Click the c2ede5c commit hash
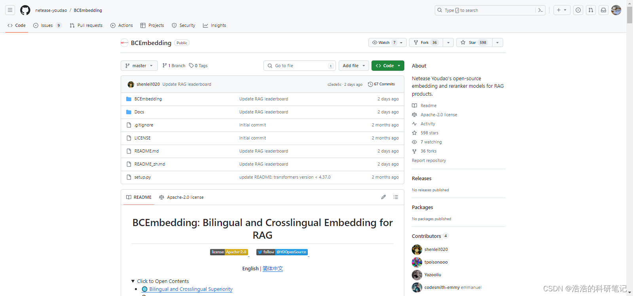This screenshot has width=633, height=296. point(334,85)
